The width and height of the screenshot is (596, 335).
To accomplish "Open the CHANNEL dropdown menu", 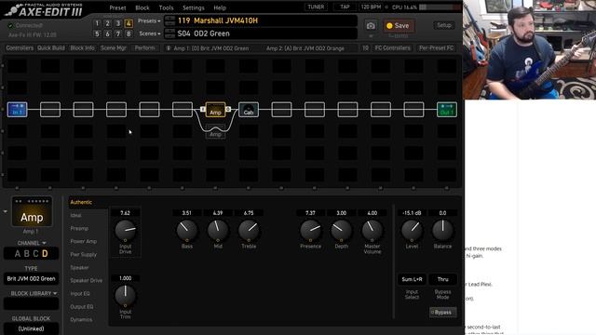I will click(32, 243).
